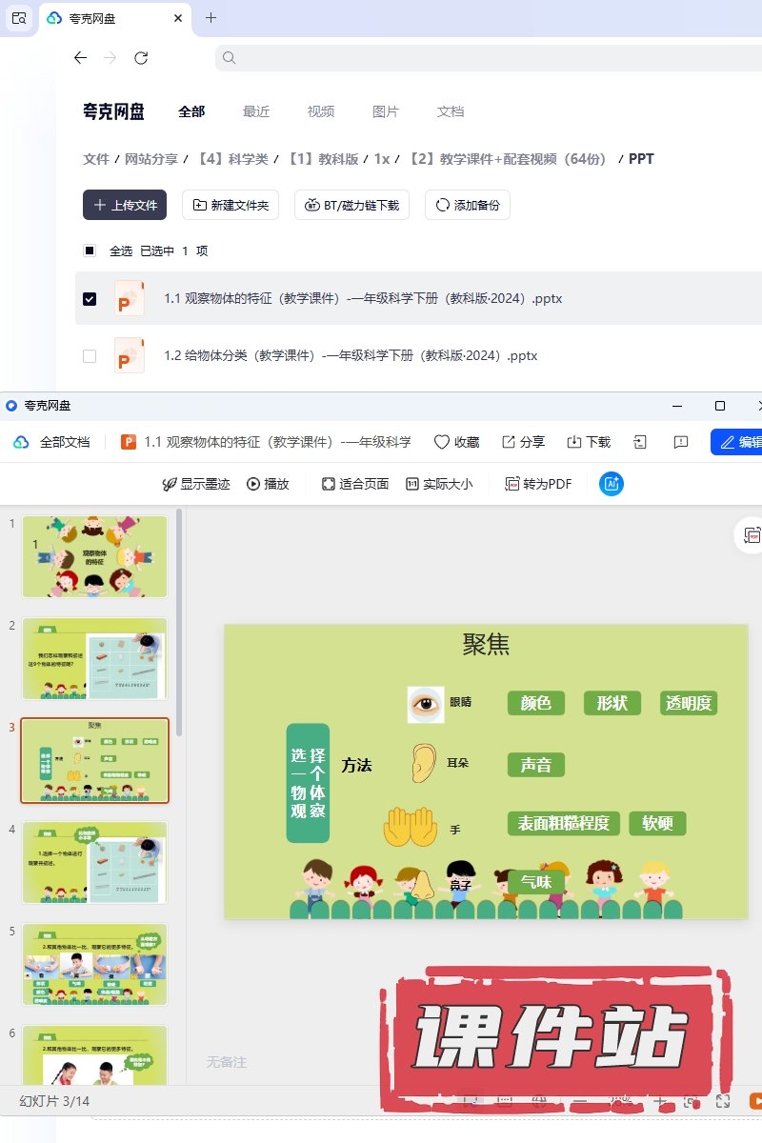Switch to the 文档 tab
Viewport: 762px width, 1143px height.
(x=451, y=111)
